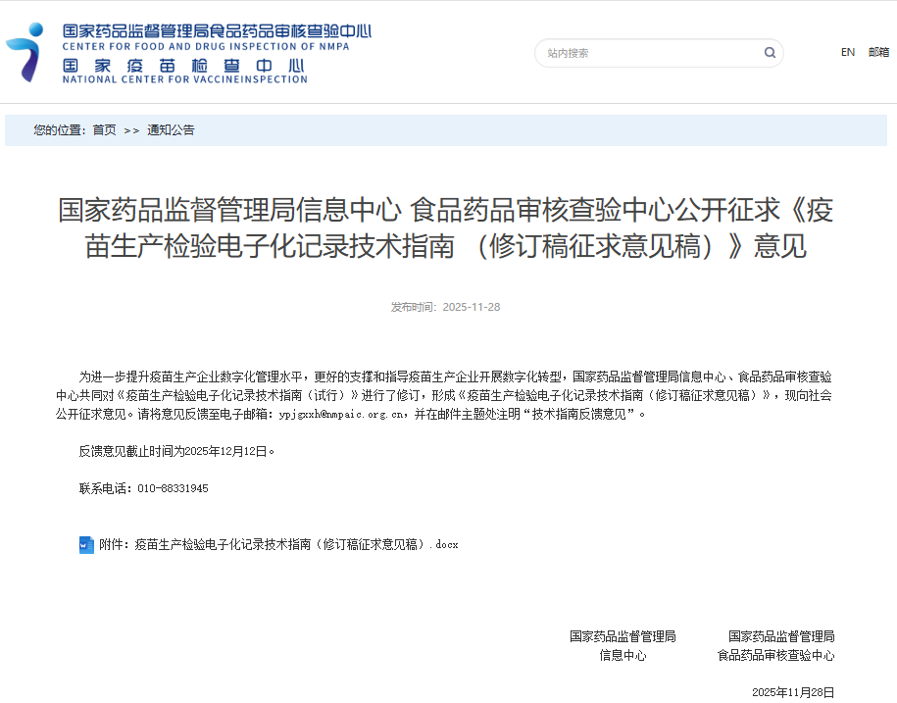Click the footer date 2025年11月28日
Screen dimensions: 897x703
(793, 692)
